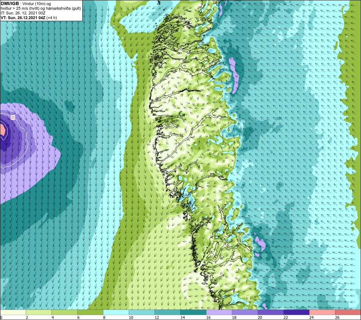This screenshot has width=361, height=320.
Task: Click the dark teal 14–16 m/s legend swatch
Action: [193, 312]
